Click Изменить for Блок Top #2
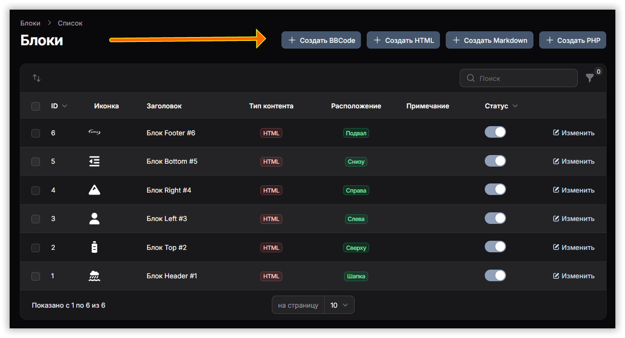 pos(573,247)
